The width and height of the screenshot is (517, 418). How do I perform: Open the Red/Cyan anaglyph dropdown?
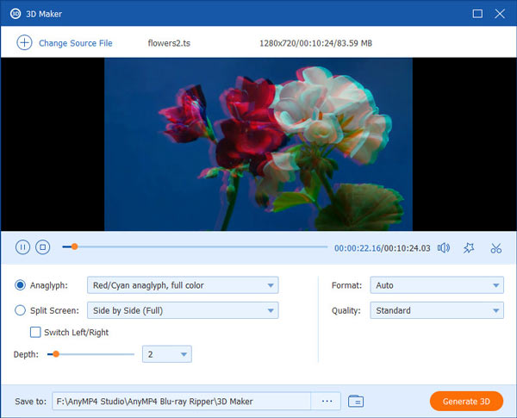[183, 285]
